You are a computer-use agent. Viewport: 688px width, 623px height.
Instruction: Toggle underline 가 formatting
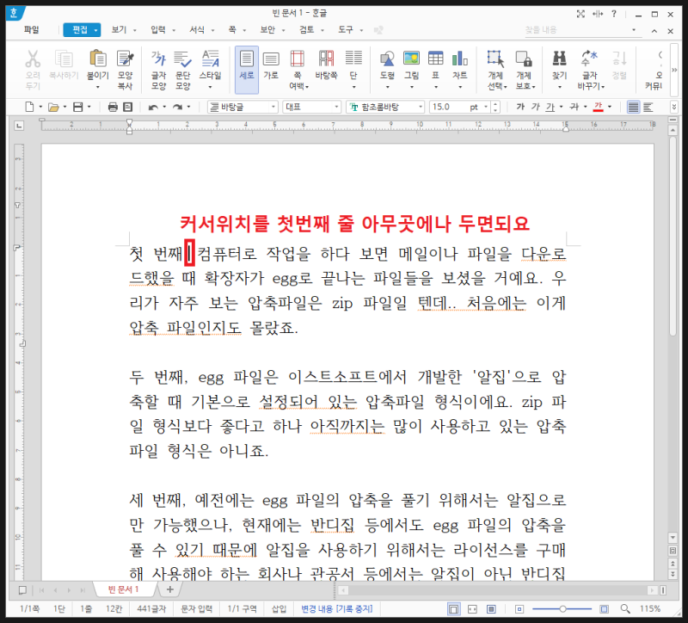tap(550, 107)
